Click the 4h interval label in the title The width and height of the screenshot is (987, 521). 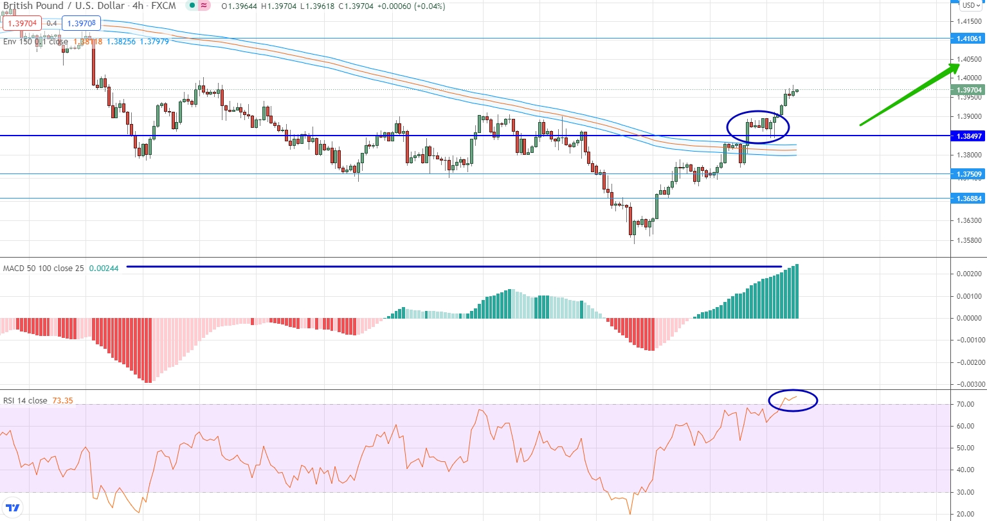(x=138, y=6)
